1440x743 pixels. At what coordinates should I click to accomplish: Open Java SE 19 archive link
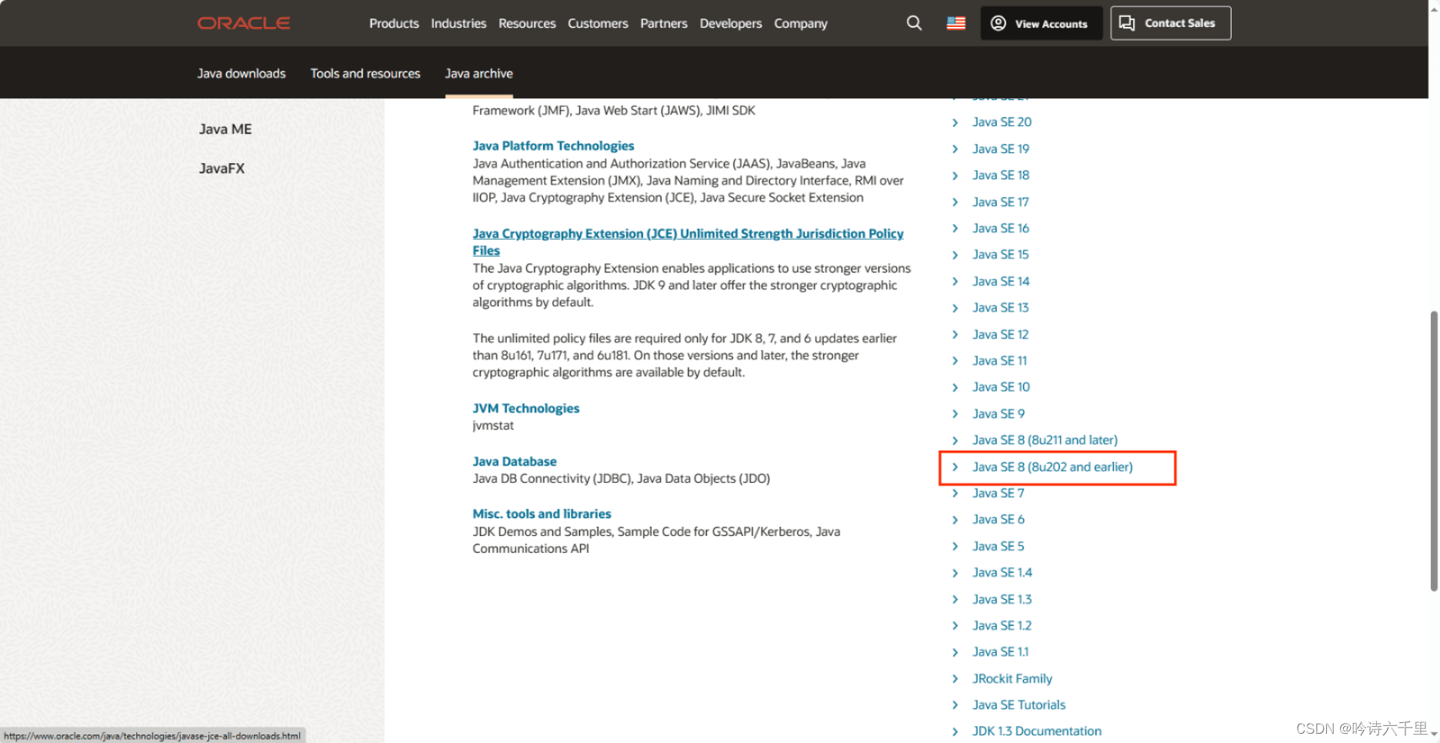tap(1000, 148)
